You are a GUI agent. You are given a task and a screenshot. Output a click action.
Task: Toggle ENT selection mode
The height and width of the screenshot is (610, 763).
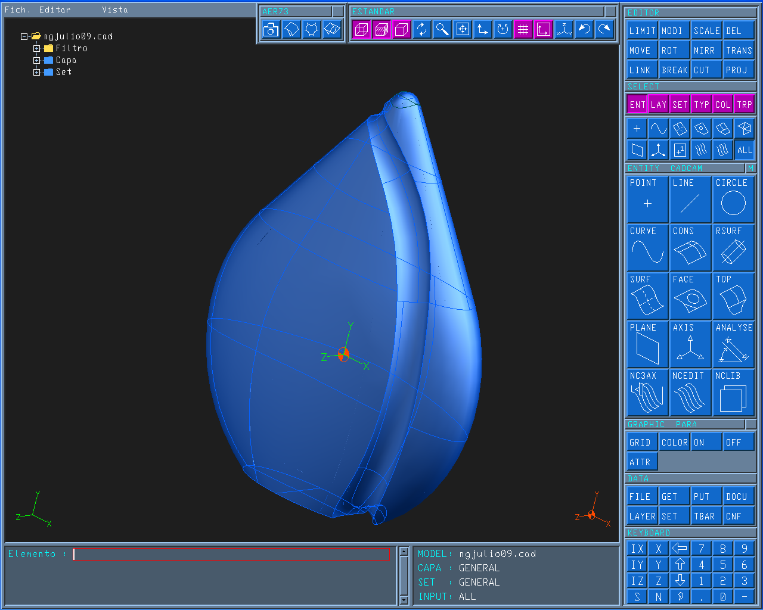[x=637, y=104]
